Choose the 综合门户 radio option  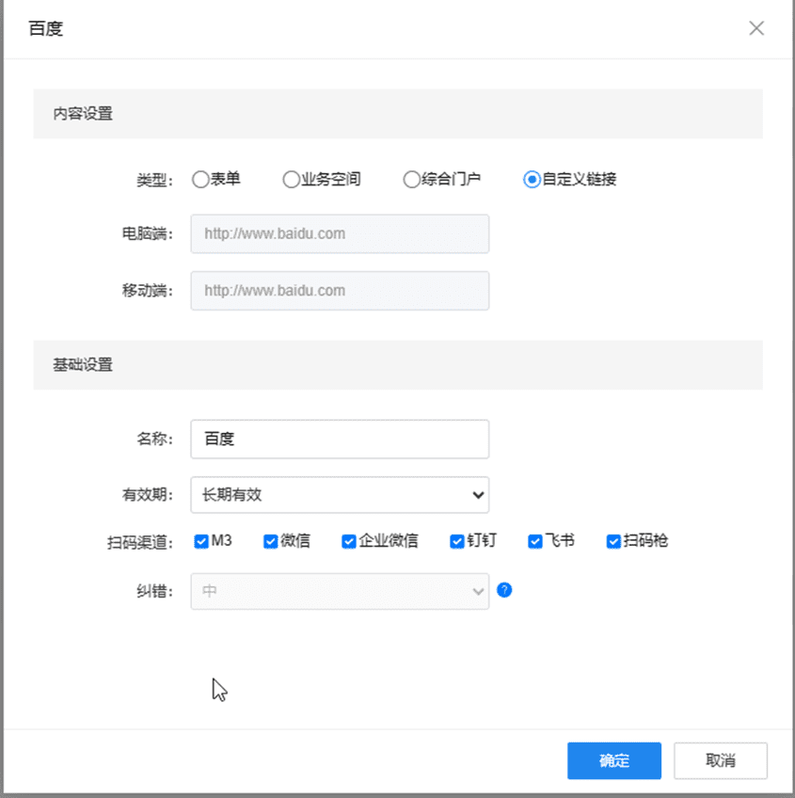pos(411,179)
